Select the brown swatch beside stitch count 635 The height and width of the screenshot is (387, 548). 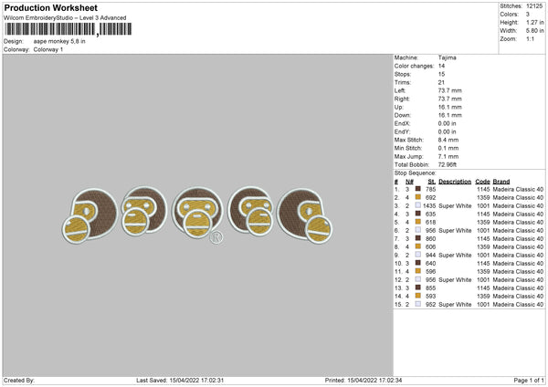pyautogui.click(x=417, y=214)
